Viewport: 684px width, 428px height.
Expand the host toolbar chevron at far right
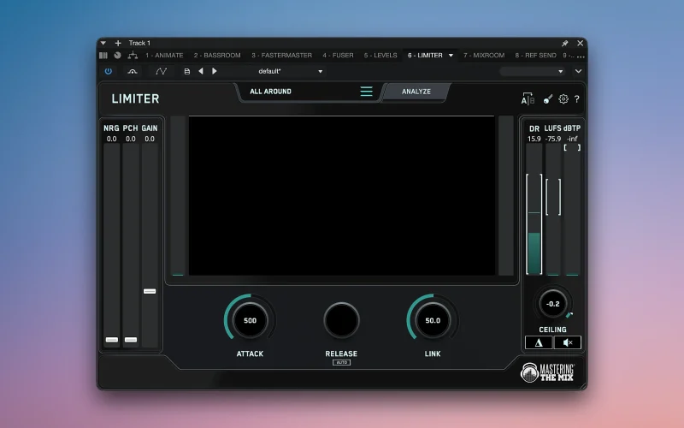point(579,71)
